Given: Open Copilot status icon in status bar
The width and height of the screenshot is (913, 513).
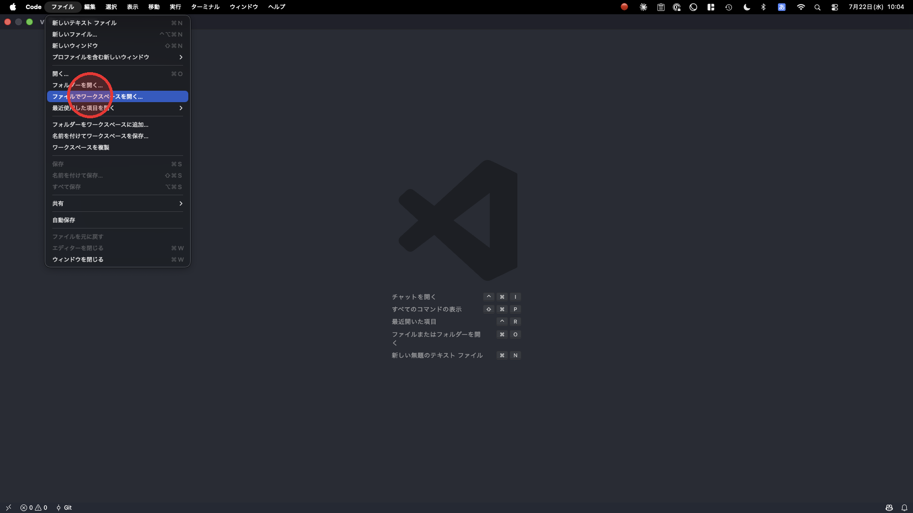Looking at the screenshot, I should click(x=889, y=507).
